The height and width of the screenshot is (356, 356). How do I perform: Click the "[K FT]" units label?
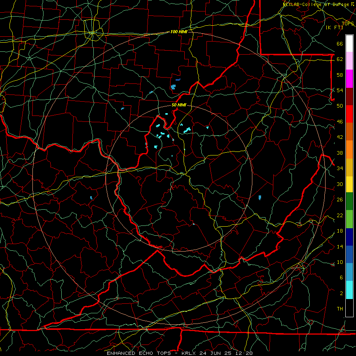click(x=334, y=27)
